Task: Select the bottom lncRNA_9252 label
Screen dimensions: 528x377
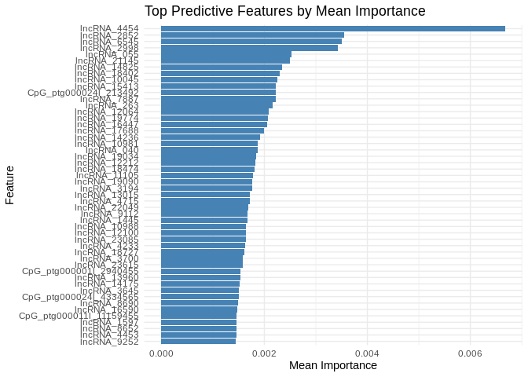Action: tap(109, 342)
